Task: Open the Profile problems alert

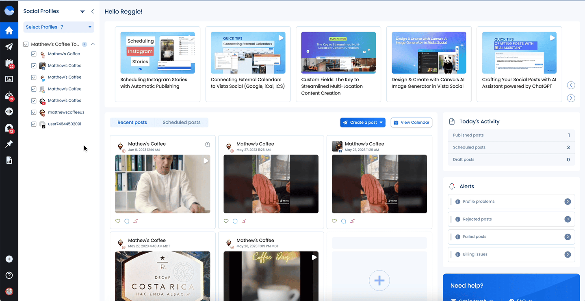Action: click(x=511, y=202)
